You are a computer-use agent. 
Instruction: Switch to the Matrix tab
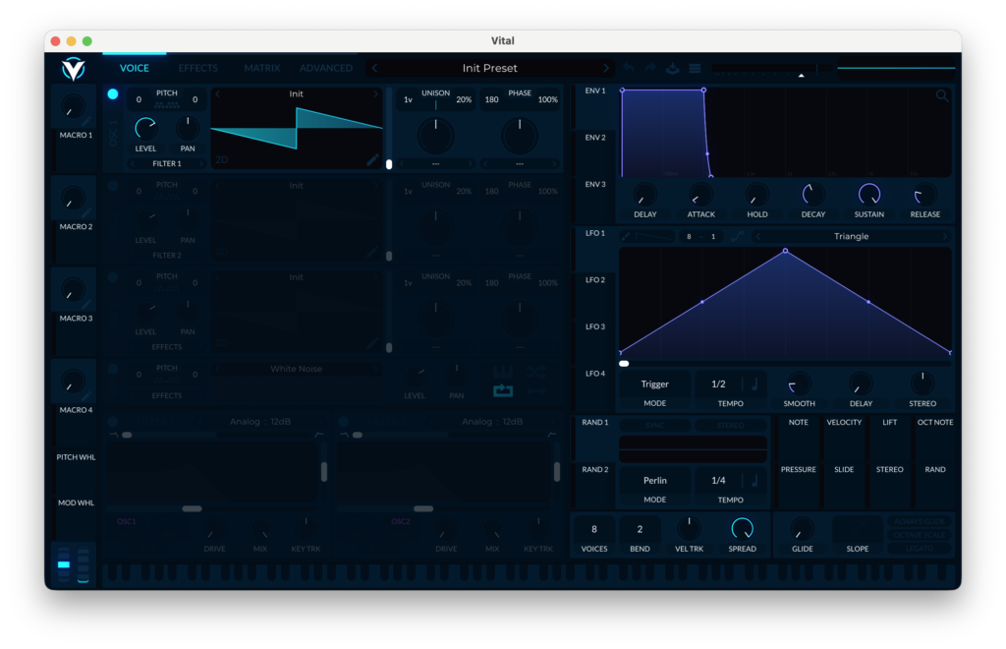[x=262, y=69]
